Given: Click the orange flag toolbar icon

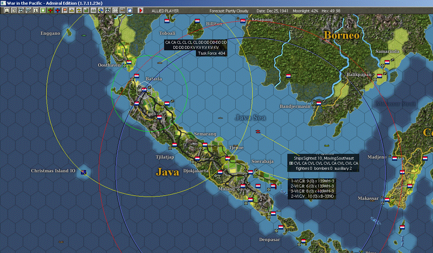Looking at the screenshot, I should tap(65, 10).
